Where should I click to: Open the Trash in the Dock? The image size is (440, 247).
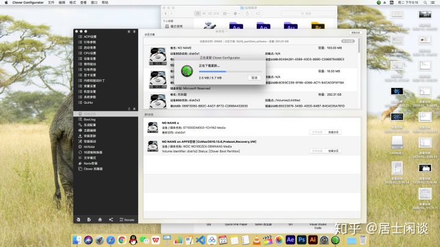click(362, 240)
